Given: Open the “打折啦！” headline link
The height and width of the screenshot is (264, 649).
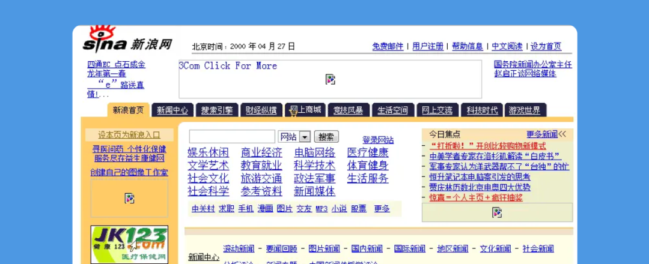Looking at the screenshot, I should 488,146.
